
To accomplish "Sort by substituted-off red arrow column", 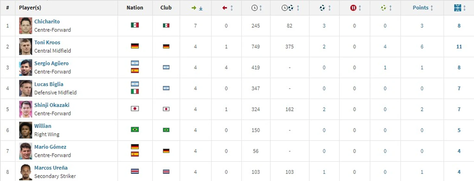I will 228,8.
